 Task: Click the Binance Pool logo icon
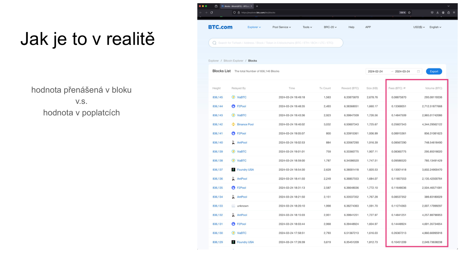(x=233, y=124)
